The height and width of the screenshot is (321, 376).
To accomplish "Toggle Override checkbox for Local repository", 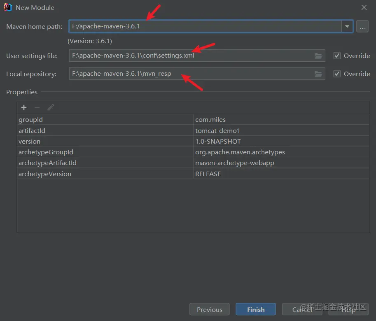I will pyautogui.click(x=337, y=74).
